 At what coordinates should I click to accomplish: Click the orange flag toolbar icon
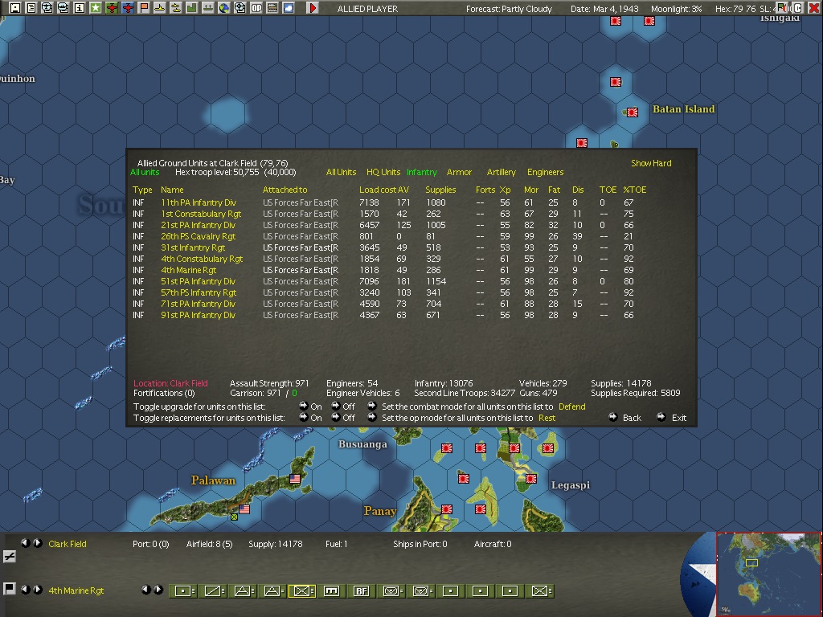143,8
